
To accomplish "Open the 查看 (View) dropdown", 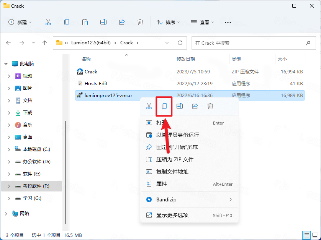I will point(202,22).
